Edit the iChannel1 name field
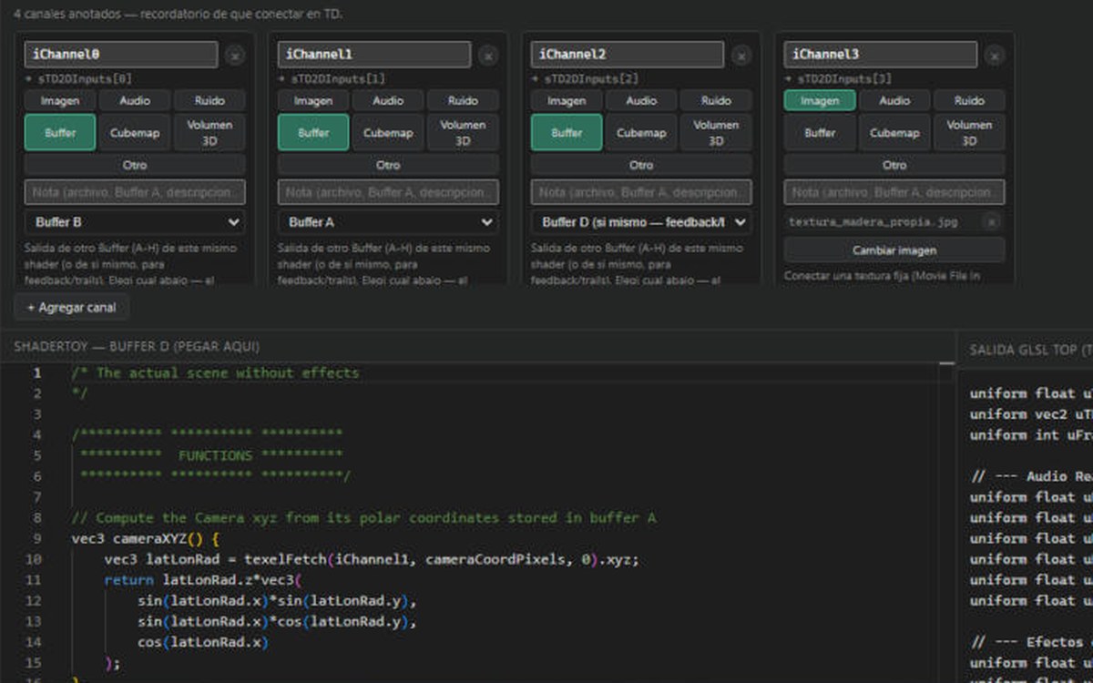This screenshot has width=1093, height=683. (374, 55)
